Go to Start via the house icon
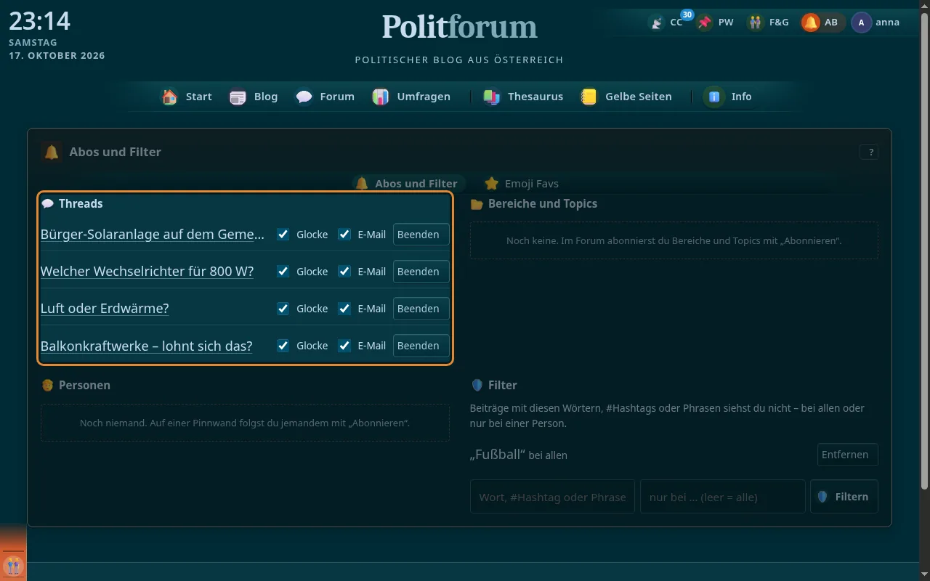Image resolution: width=930 pixels, height=581 pixels. (x=170, y=97)
